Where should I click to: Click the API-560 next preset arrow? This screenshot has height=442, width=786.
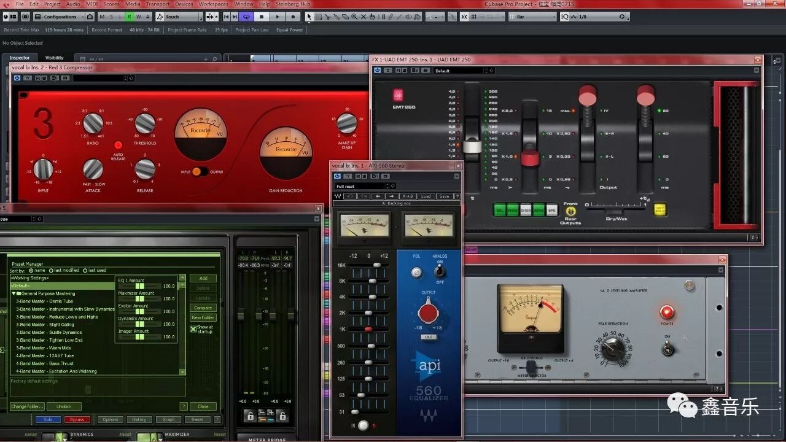392,196
